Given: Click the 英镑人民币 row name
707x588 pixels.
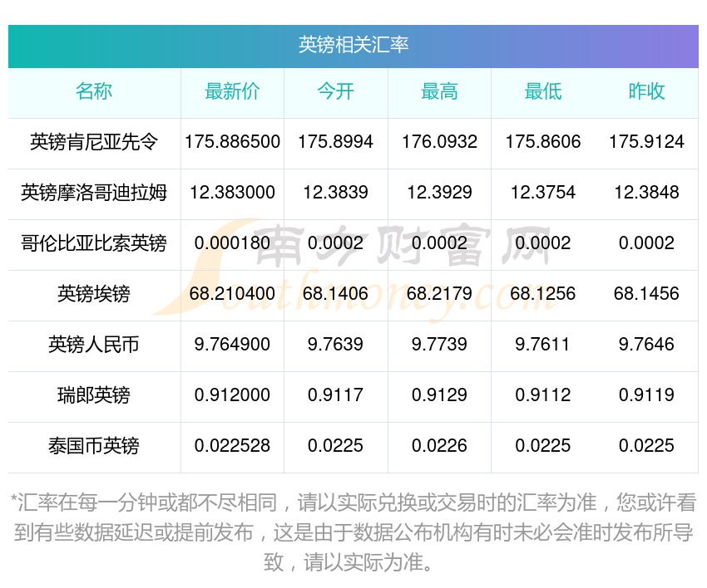Looking at the screenshot, I should [x=94, y=345].
